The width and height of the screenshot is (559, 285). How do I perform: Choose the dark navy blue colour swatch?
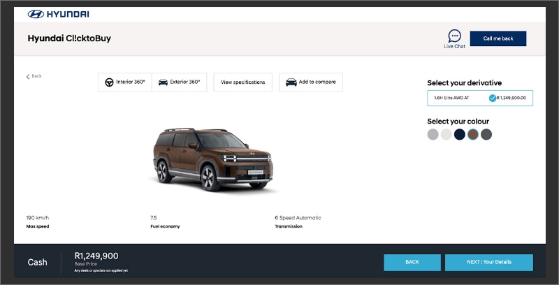[460, 134]
